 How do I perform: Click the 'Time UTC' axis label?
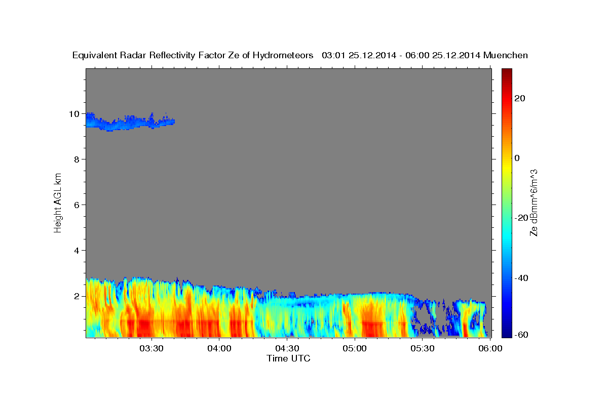pyautogui.click(x=288, y=358)
